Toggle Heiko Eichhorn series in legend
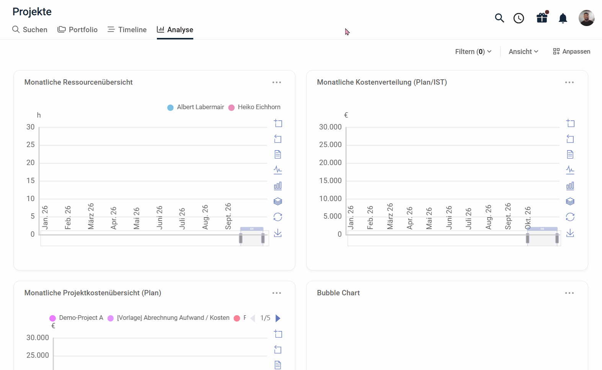The width and height of the screenshot is (602, 370). (x=255, y=107)
